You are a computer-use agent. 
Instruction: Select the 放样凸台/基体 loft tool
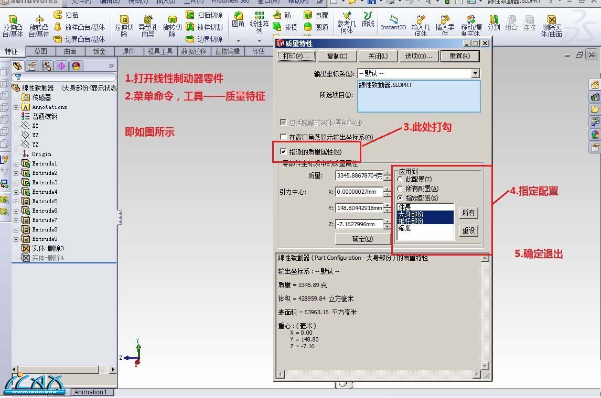coord(79,27)
